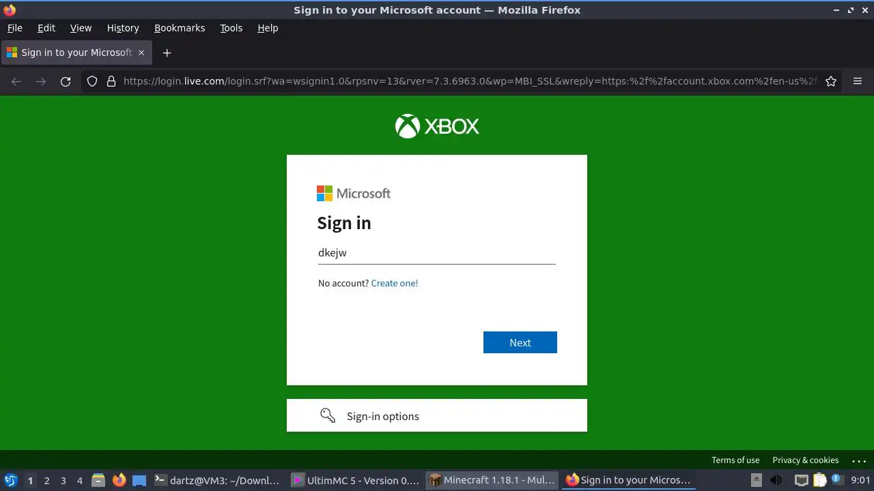Open the Firefox hamburger application menu
The height and width of the screenshot is (491, 874).
coord(858,81)
